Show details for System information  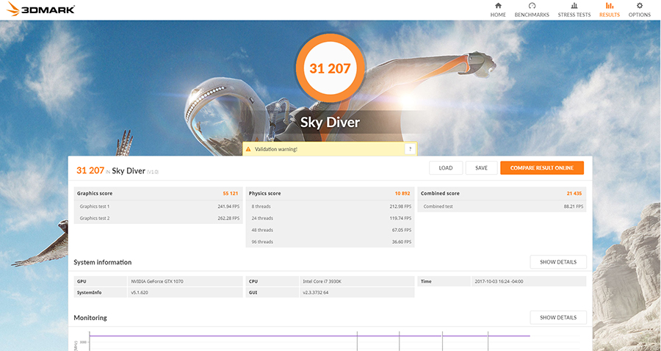[558, 262]
